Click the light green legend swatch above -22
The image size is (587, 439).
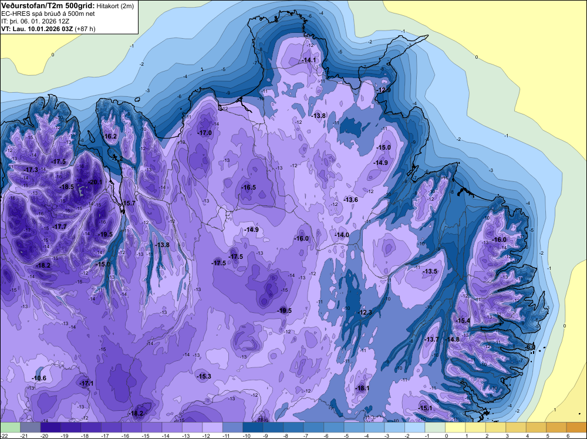[x=10, y=427]
